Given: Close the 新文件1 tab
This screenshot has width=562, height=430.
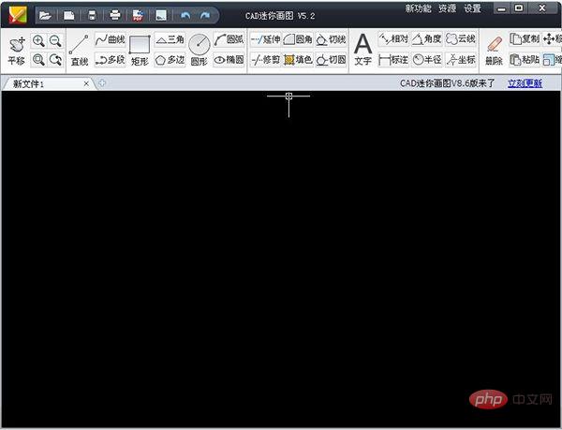Looking at the screenshot, I should pos(86,84).
